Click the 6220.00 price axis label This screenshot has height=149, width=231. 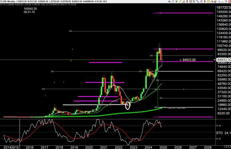(223, 113)
